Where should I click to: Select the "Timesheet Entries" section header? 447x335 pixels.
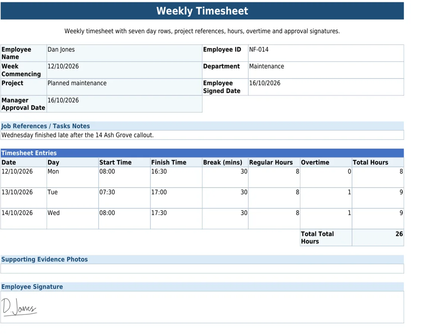click(202, 153)
